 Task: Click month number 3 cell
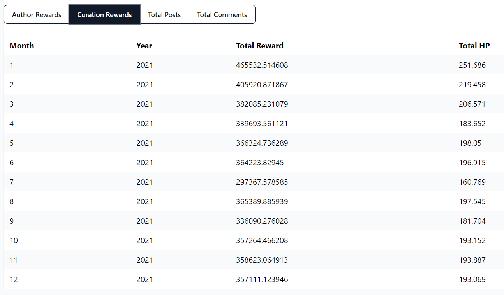pos(12,104)
